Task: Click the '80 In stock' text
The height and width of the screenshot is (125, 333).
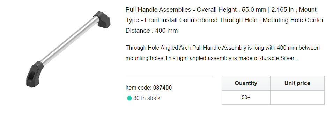Action: point(147,98)
